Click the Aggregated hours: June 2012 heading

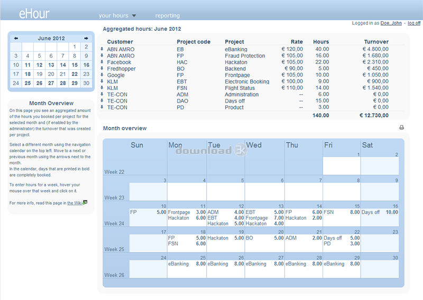pyautogui.click(x=142, y=29)
